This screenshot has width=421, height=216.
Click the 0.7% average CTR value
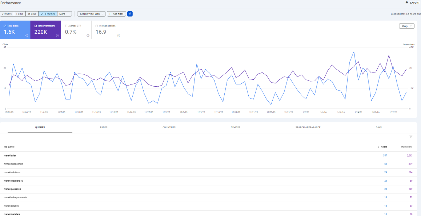pyautogui.click(x=71, y=32)
